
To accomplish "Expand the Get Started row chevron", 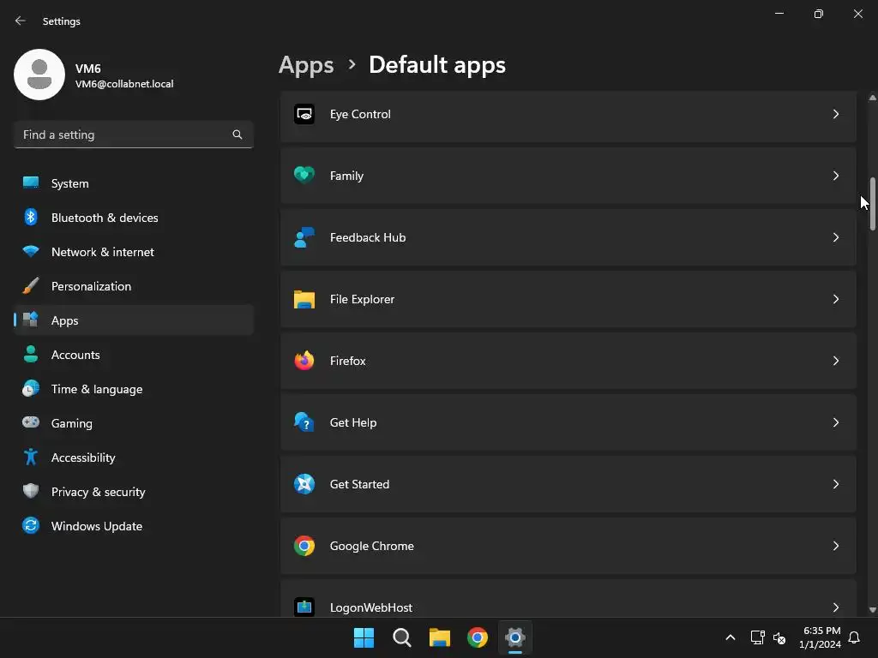I will 835,484.
